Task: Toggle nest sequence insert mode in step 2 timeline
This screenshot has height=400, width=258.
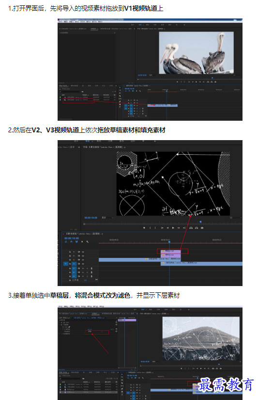Action: click(x=66, y=242)
